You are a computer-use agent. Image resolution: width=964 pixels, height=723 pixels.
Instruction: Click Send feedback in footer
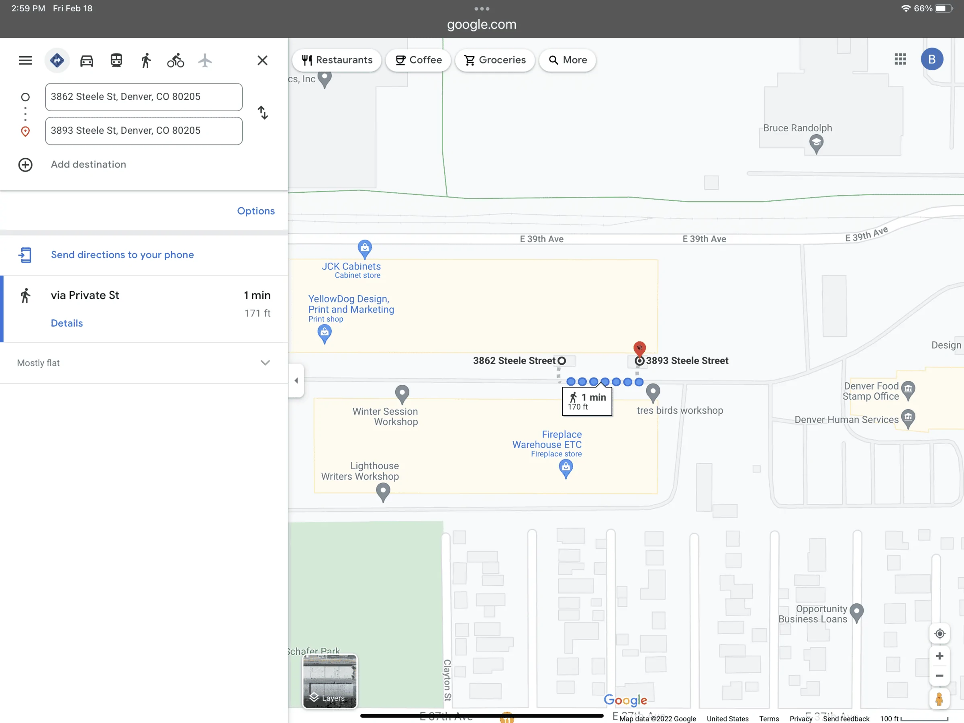point(846,719)
